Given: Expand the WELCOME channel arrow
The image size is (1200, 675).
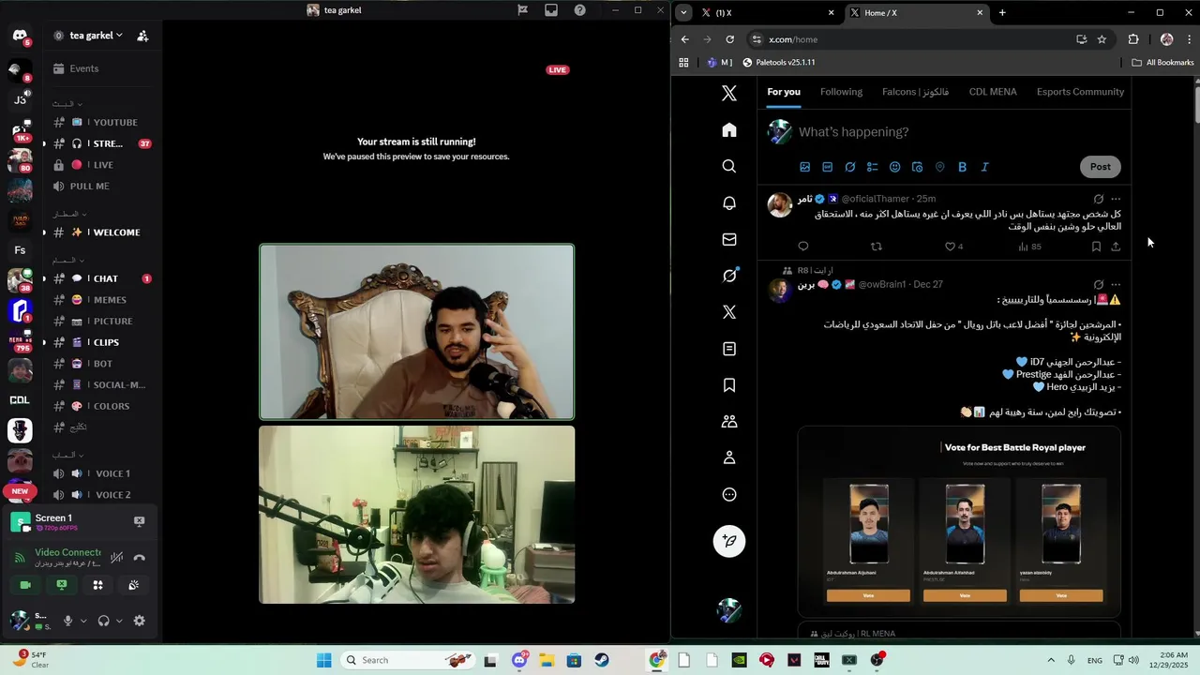Looking at the screenshot, I should point(44,232).
